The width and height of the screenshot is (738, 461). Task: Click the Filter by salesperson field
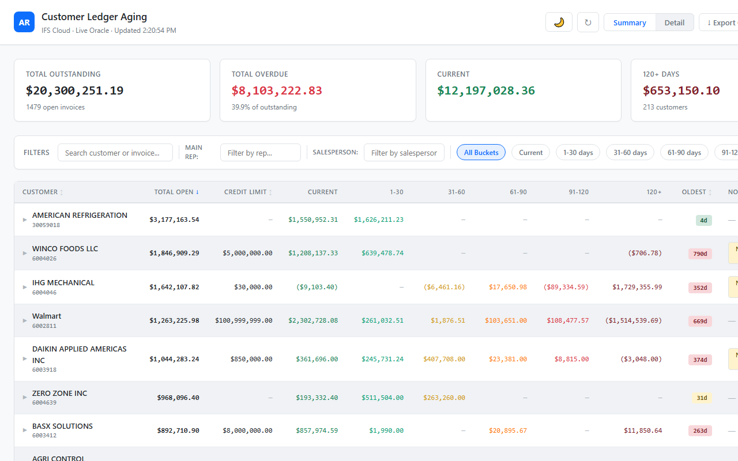click(x=404, y=153)
